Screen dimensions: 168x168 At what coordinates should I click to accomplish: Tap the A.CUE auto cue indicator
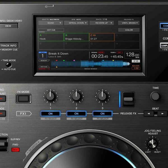click(101, 52)
